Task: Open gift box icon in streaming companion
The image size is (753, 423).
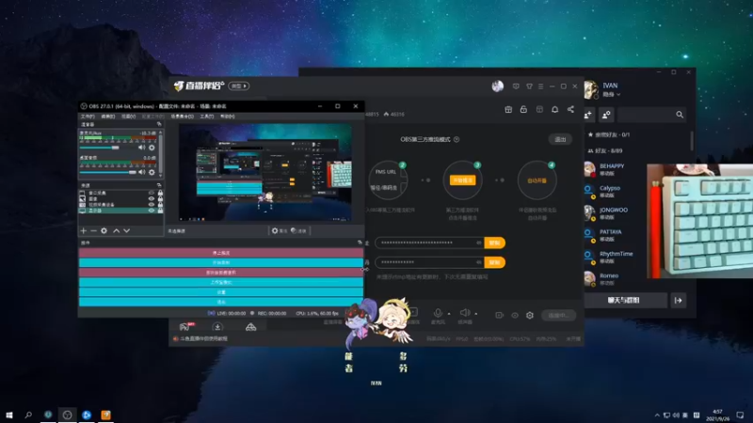Action: (x=508, y=109)
